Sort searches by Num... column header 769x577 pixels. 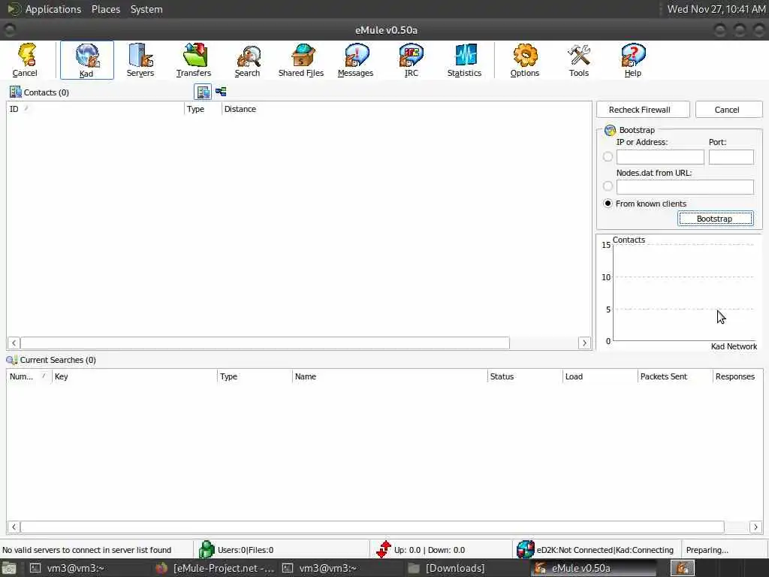click(29, 376)
